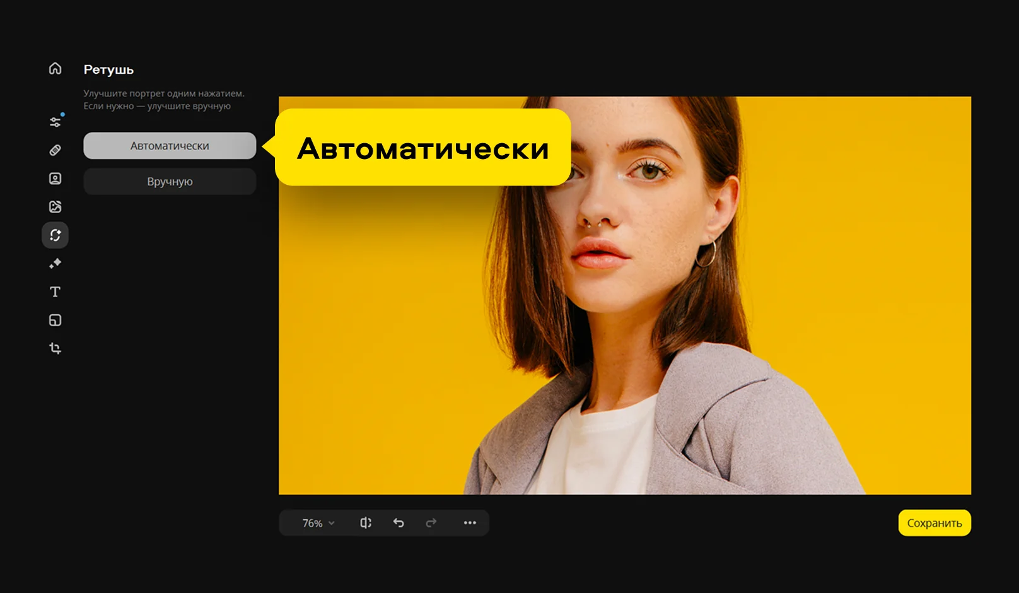Viewport: 1019px width, 593px height.
Task: Open the sparkle effects tool
Action: tap(55, 264)
